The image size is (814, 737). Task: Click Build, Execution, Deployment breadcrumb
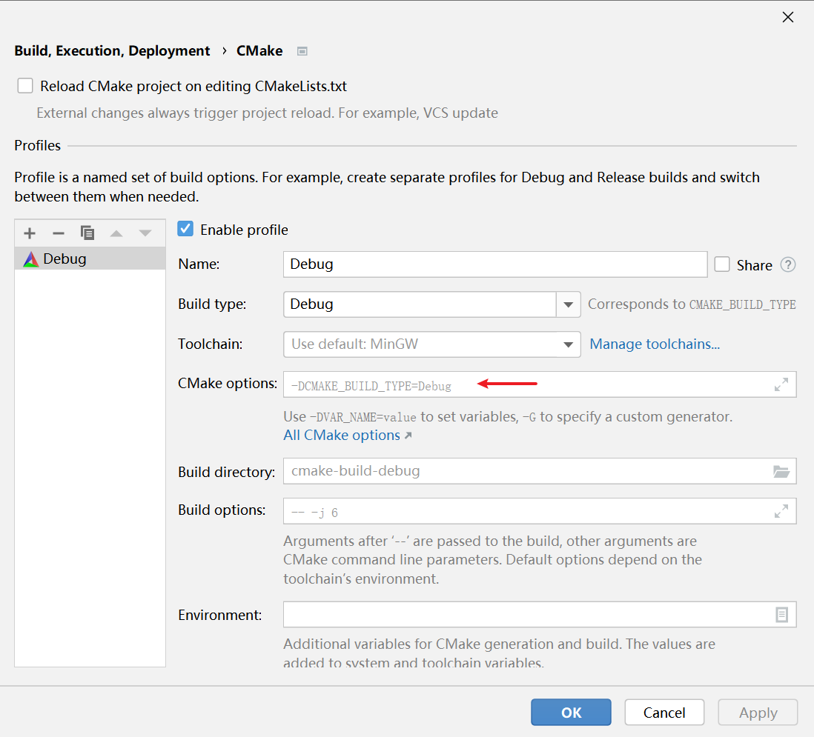click(x=112, y=51)
